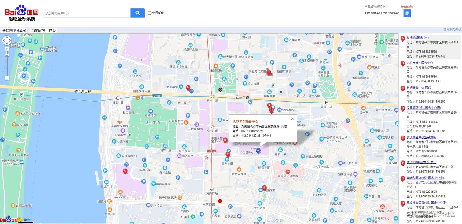This screenshot has width=462, height=224.
Task: Pan the map up with the top arrow
Action: pos(7,38)
